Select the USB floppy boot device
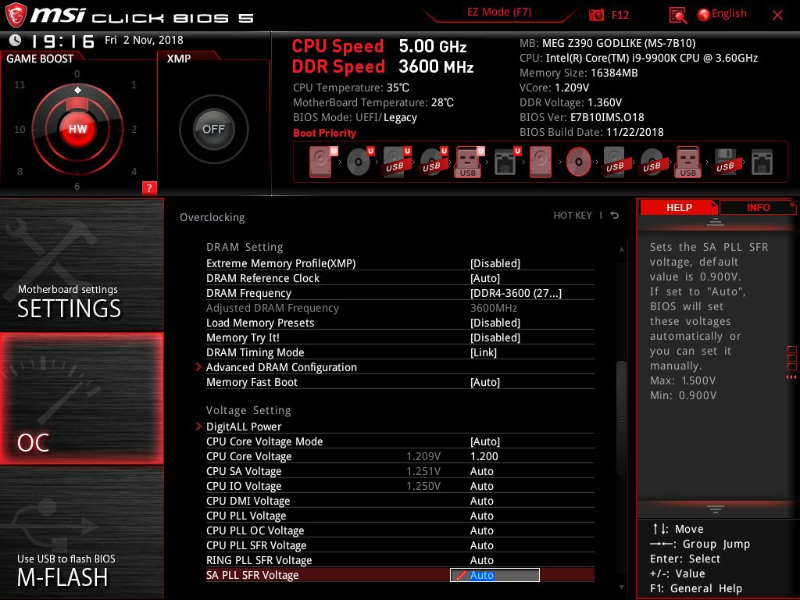 click(725, 162)
